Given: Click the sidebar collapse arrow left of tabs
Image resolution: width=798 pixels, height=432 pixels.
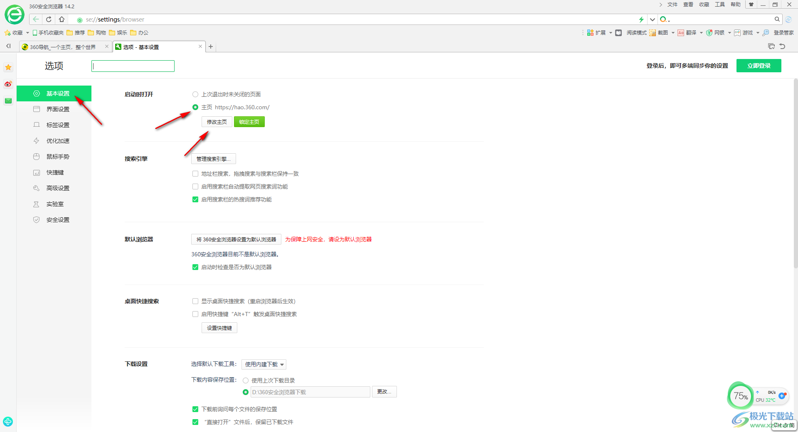Looking at the screenshot, I should [x=8, y=46].
